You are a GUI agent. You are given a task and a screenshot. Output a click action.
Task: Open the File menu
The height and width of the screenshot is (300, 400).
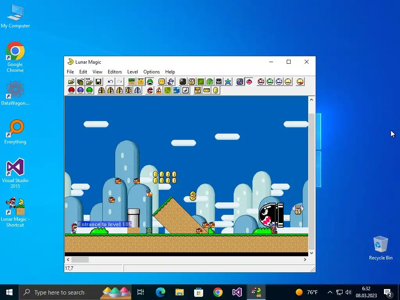tap(70, 72)
